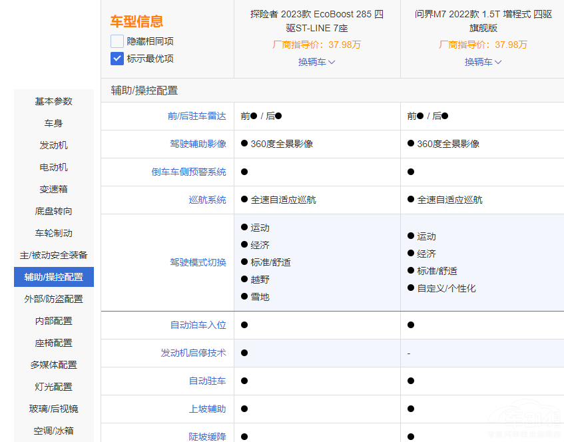Select 底盘转向 in the side menu
This screenshot has height=442, width=564.
[54, 211]
